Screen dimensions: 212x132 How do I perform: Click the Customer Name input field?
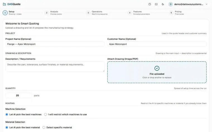point(157,44)
